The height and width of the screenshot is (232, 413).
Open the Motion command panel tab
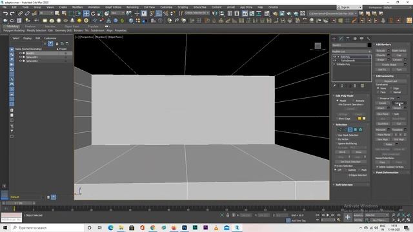[355, 39]
